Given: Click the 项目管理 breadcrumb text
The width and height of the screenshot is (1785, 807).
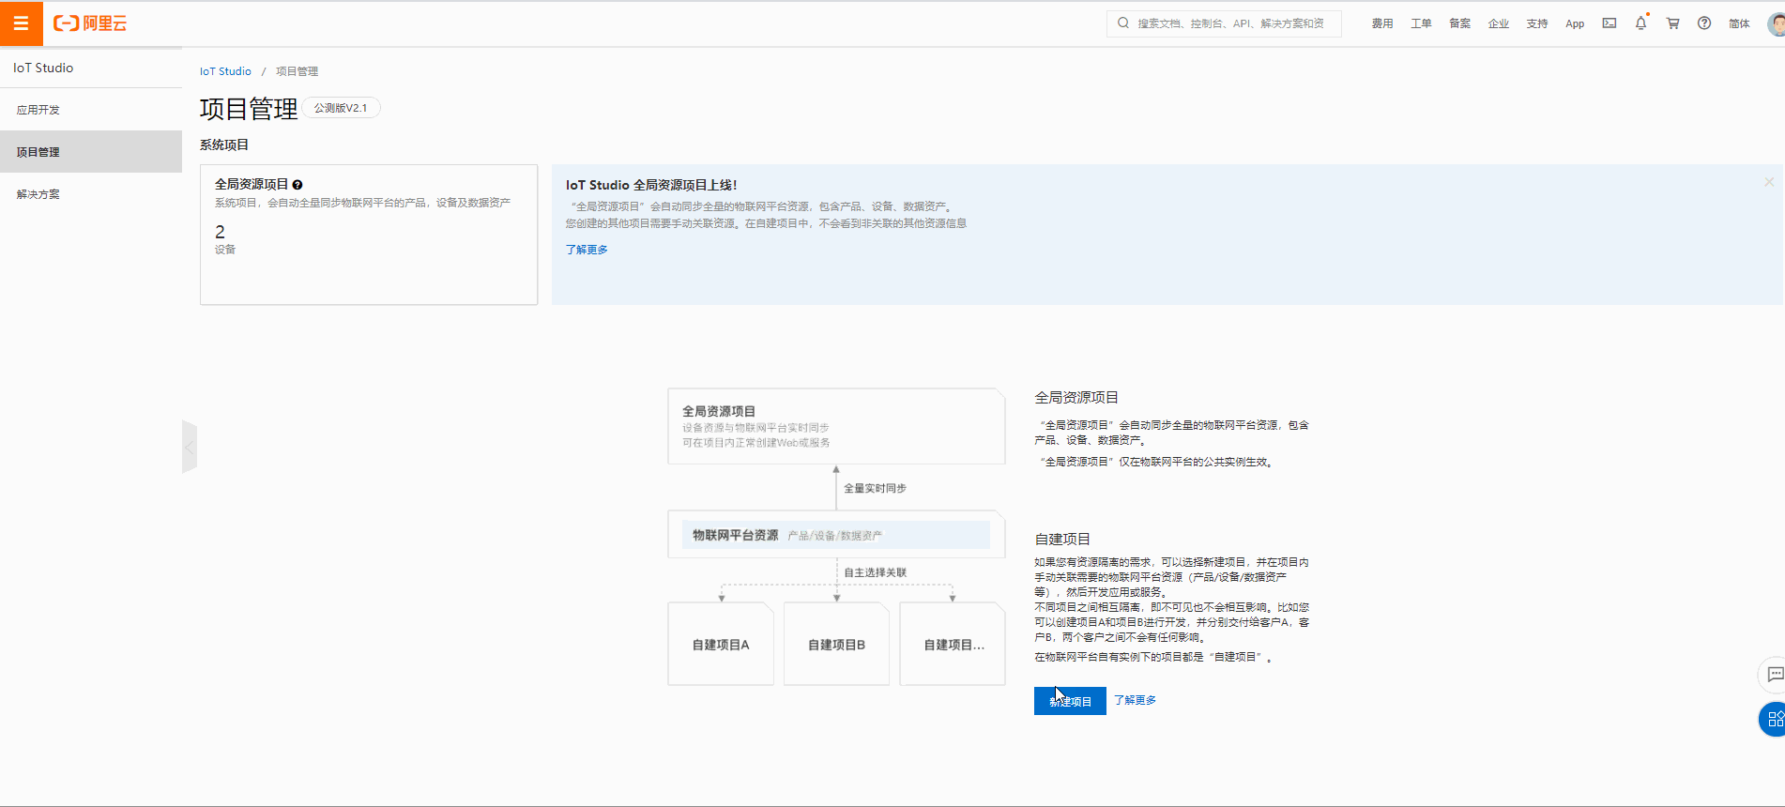Looking at the screenshot, I should coord(297,71).
